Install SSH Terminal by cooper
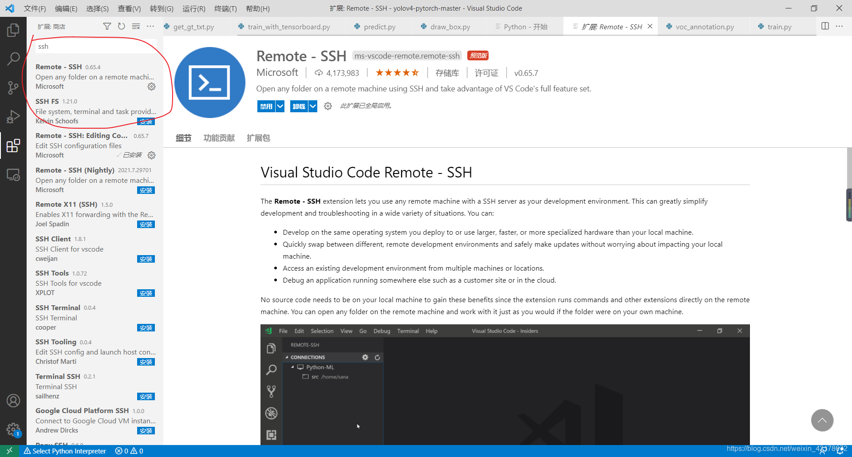 click(x=146, y=328)
